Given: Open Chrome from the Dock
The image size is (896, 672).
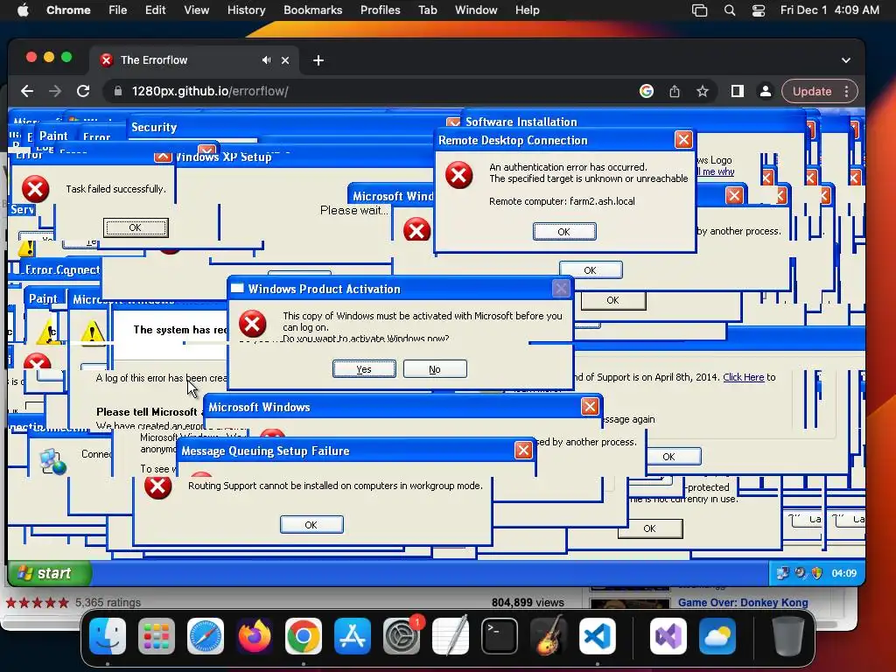Looking at the screenshot, I should 304,636.
